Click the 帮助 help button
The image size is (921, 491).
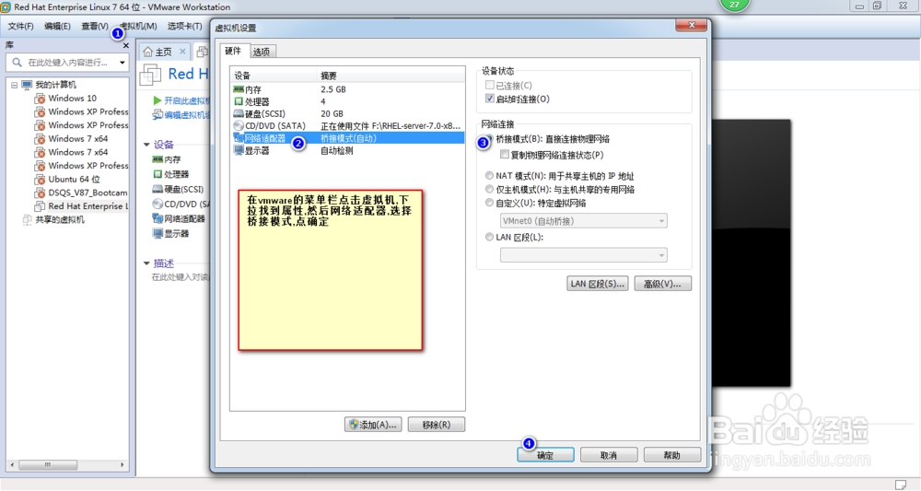pyautogui.click(x=672, y=455)
